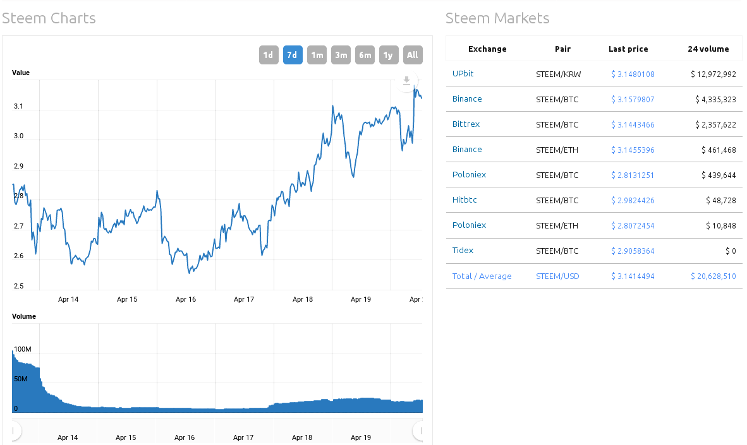Click Total / Average volume $20,628,510

tap(713, 276)
